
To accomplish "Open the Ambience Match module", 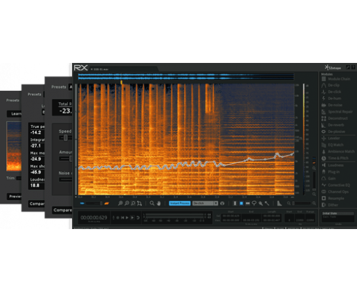I will click(x=338, y=152).
